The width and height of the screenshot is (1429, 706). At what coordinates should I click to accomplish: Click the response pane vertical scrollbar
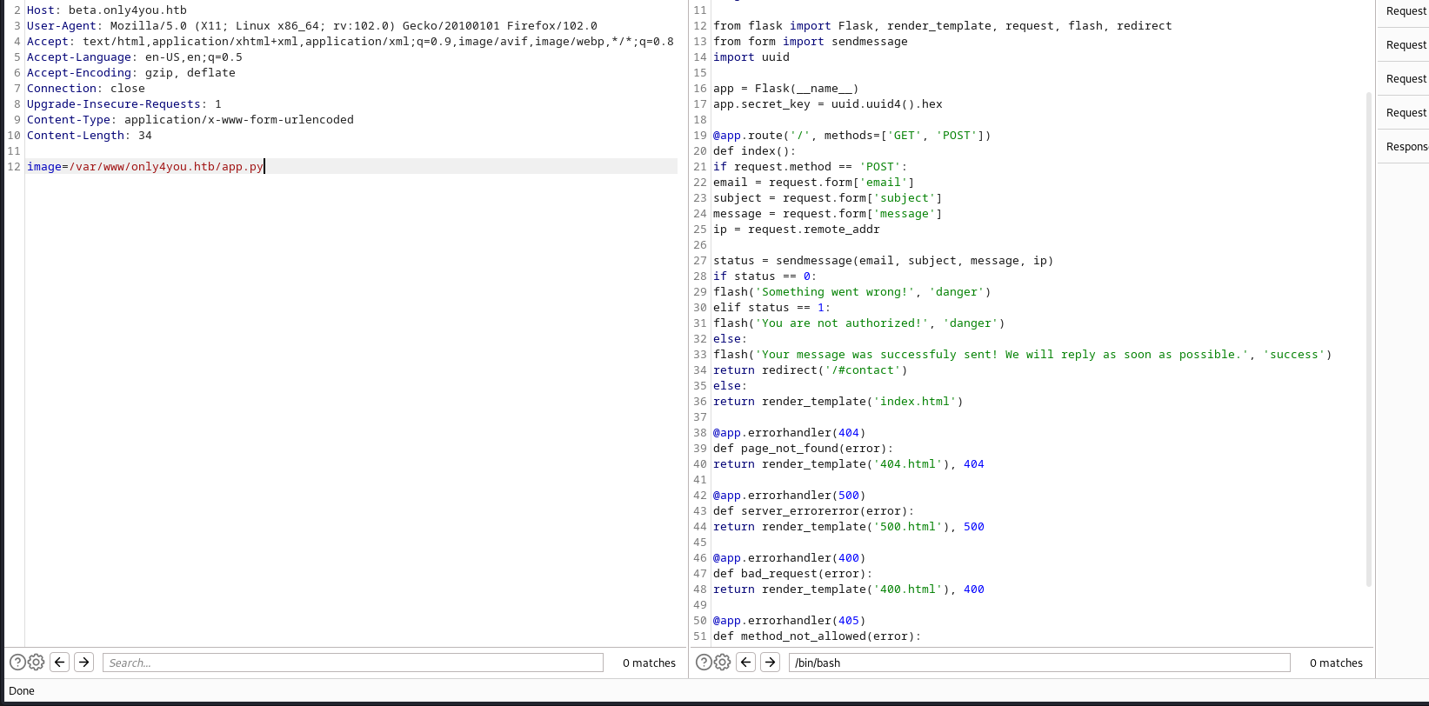(1369, 339)
